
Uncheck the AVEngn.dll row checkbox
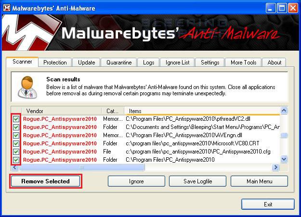click(16, 135)
